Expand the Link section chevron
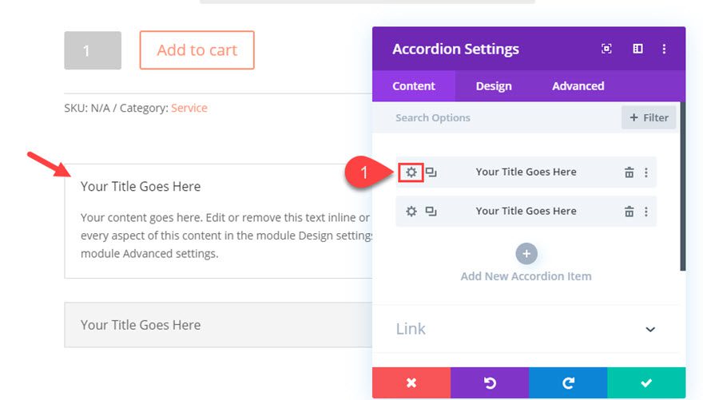Image resolution: width=703 pixels, height=400 pixels. tap(650, 329)
